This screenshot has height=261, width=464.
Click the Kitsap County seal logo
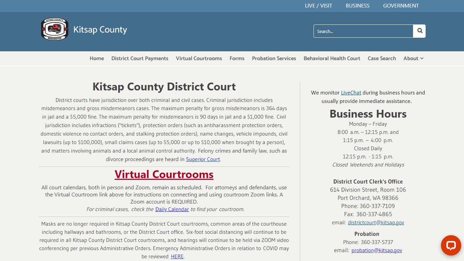55,29
